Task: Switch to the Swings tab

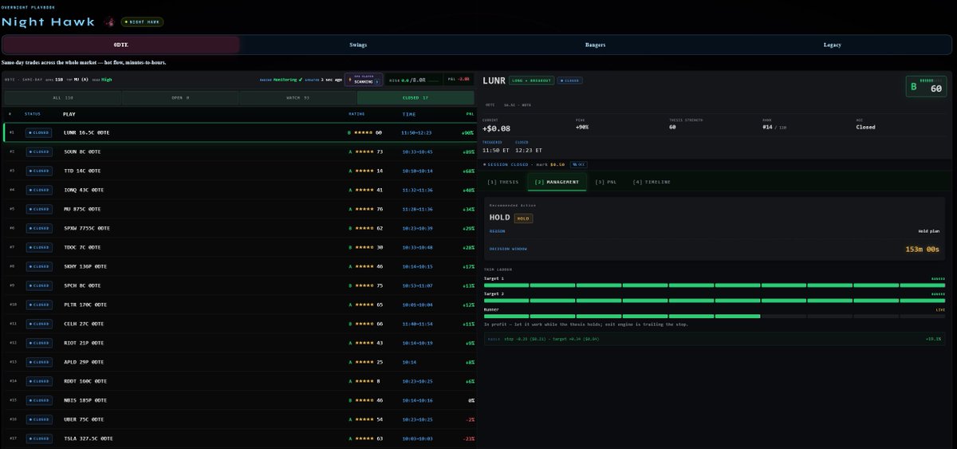Action: pyautogui.click(x=358, y=45)
